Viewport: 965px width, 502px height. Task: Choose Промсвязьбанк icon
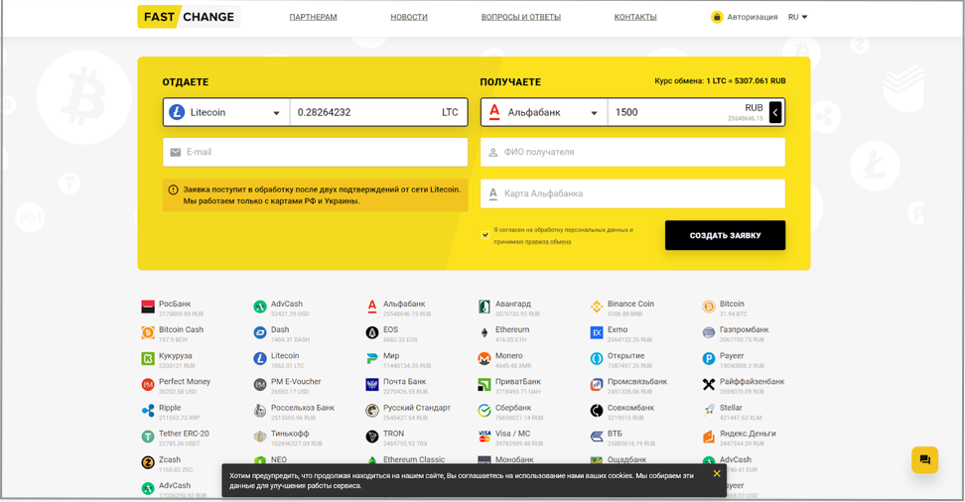tap(597, 385)
